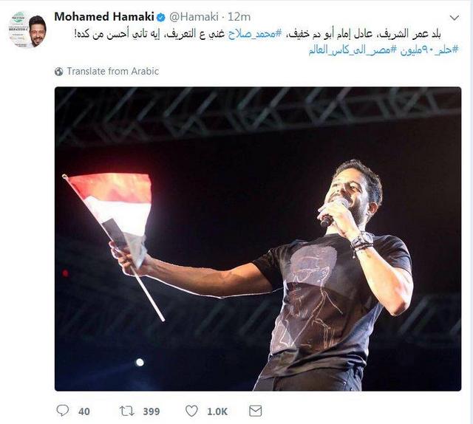The width and height of the screenshot is (473, 424).
Task: Click the globe icon beside Translate
Action: pyautogui.click(x=59, y=72)
